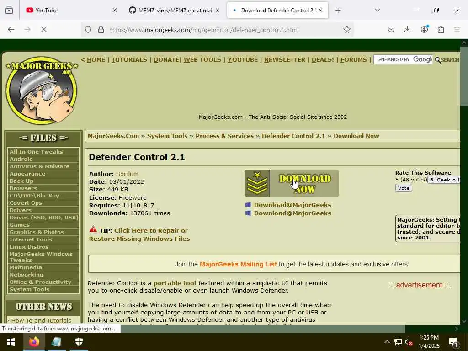
Task: Select Browsers category
Action: pyautogui.click(x=23, y=188)
